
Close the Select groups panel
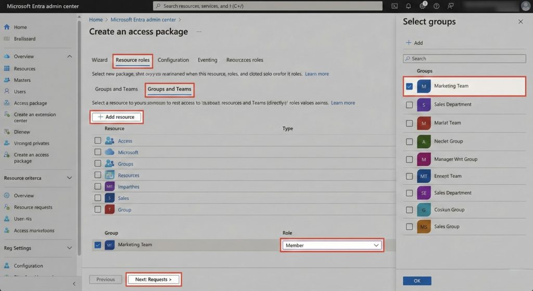click(521, 22)
